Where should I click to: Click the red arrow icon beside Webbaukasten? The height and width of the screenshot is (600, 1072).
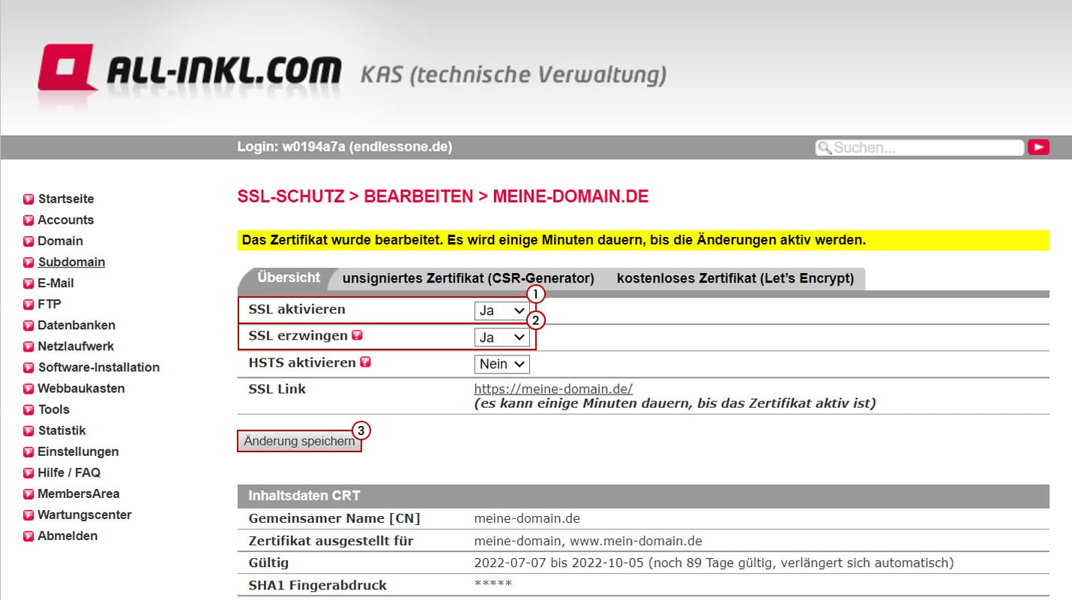click(x=29, y=388)
